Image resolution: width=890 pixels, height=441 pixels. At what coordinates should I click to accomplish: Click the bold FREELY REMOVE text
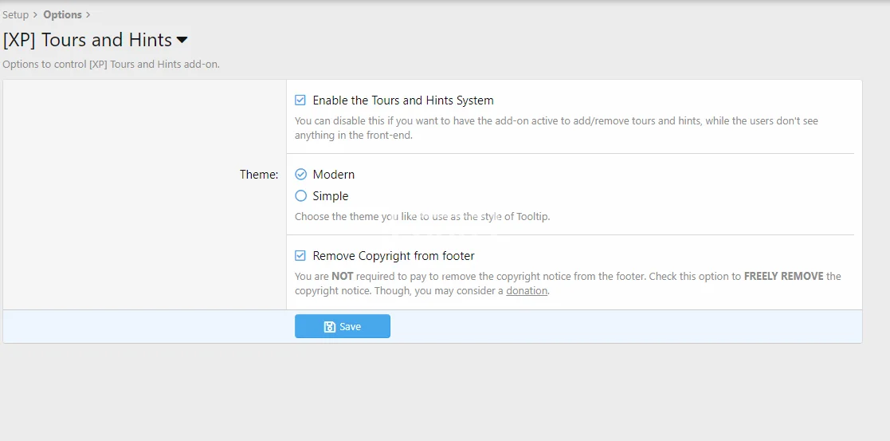pos(783,277)
